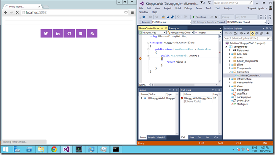Screen dimensions: 275x155
Task: Stop page loading in Chrome
Action: [17, 12]
